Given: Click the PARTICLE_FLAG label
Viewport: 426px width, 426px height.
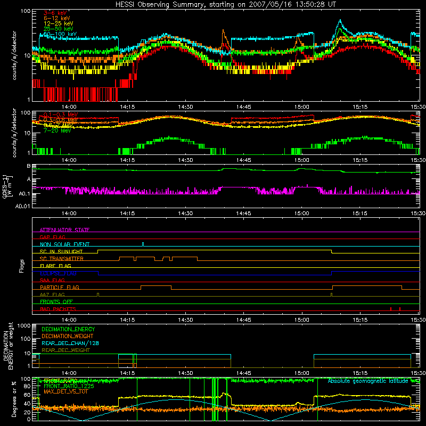Looking at the screenshot, I should click(60, 287).
